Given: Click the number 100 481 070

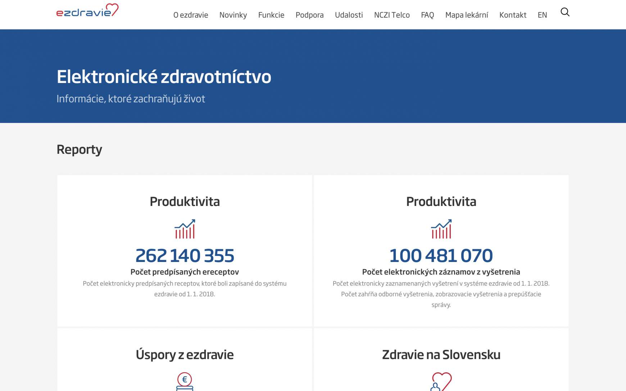Looking at the screenshot, I should tap(441, 255).
